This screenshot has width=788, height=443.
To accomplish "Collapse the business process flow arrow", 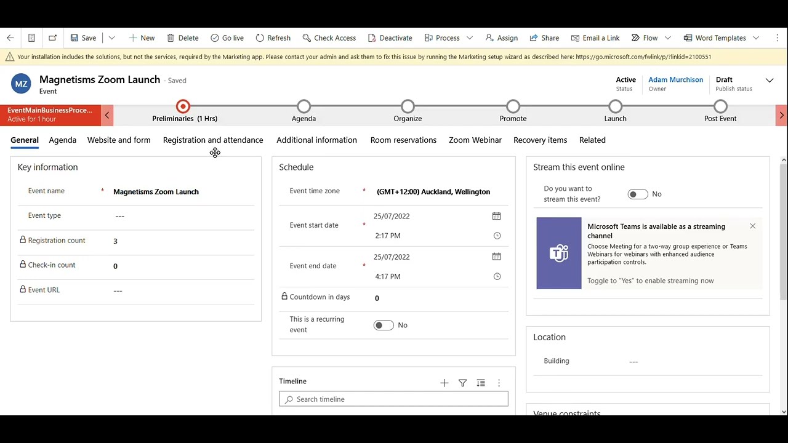I will [107, 115].
